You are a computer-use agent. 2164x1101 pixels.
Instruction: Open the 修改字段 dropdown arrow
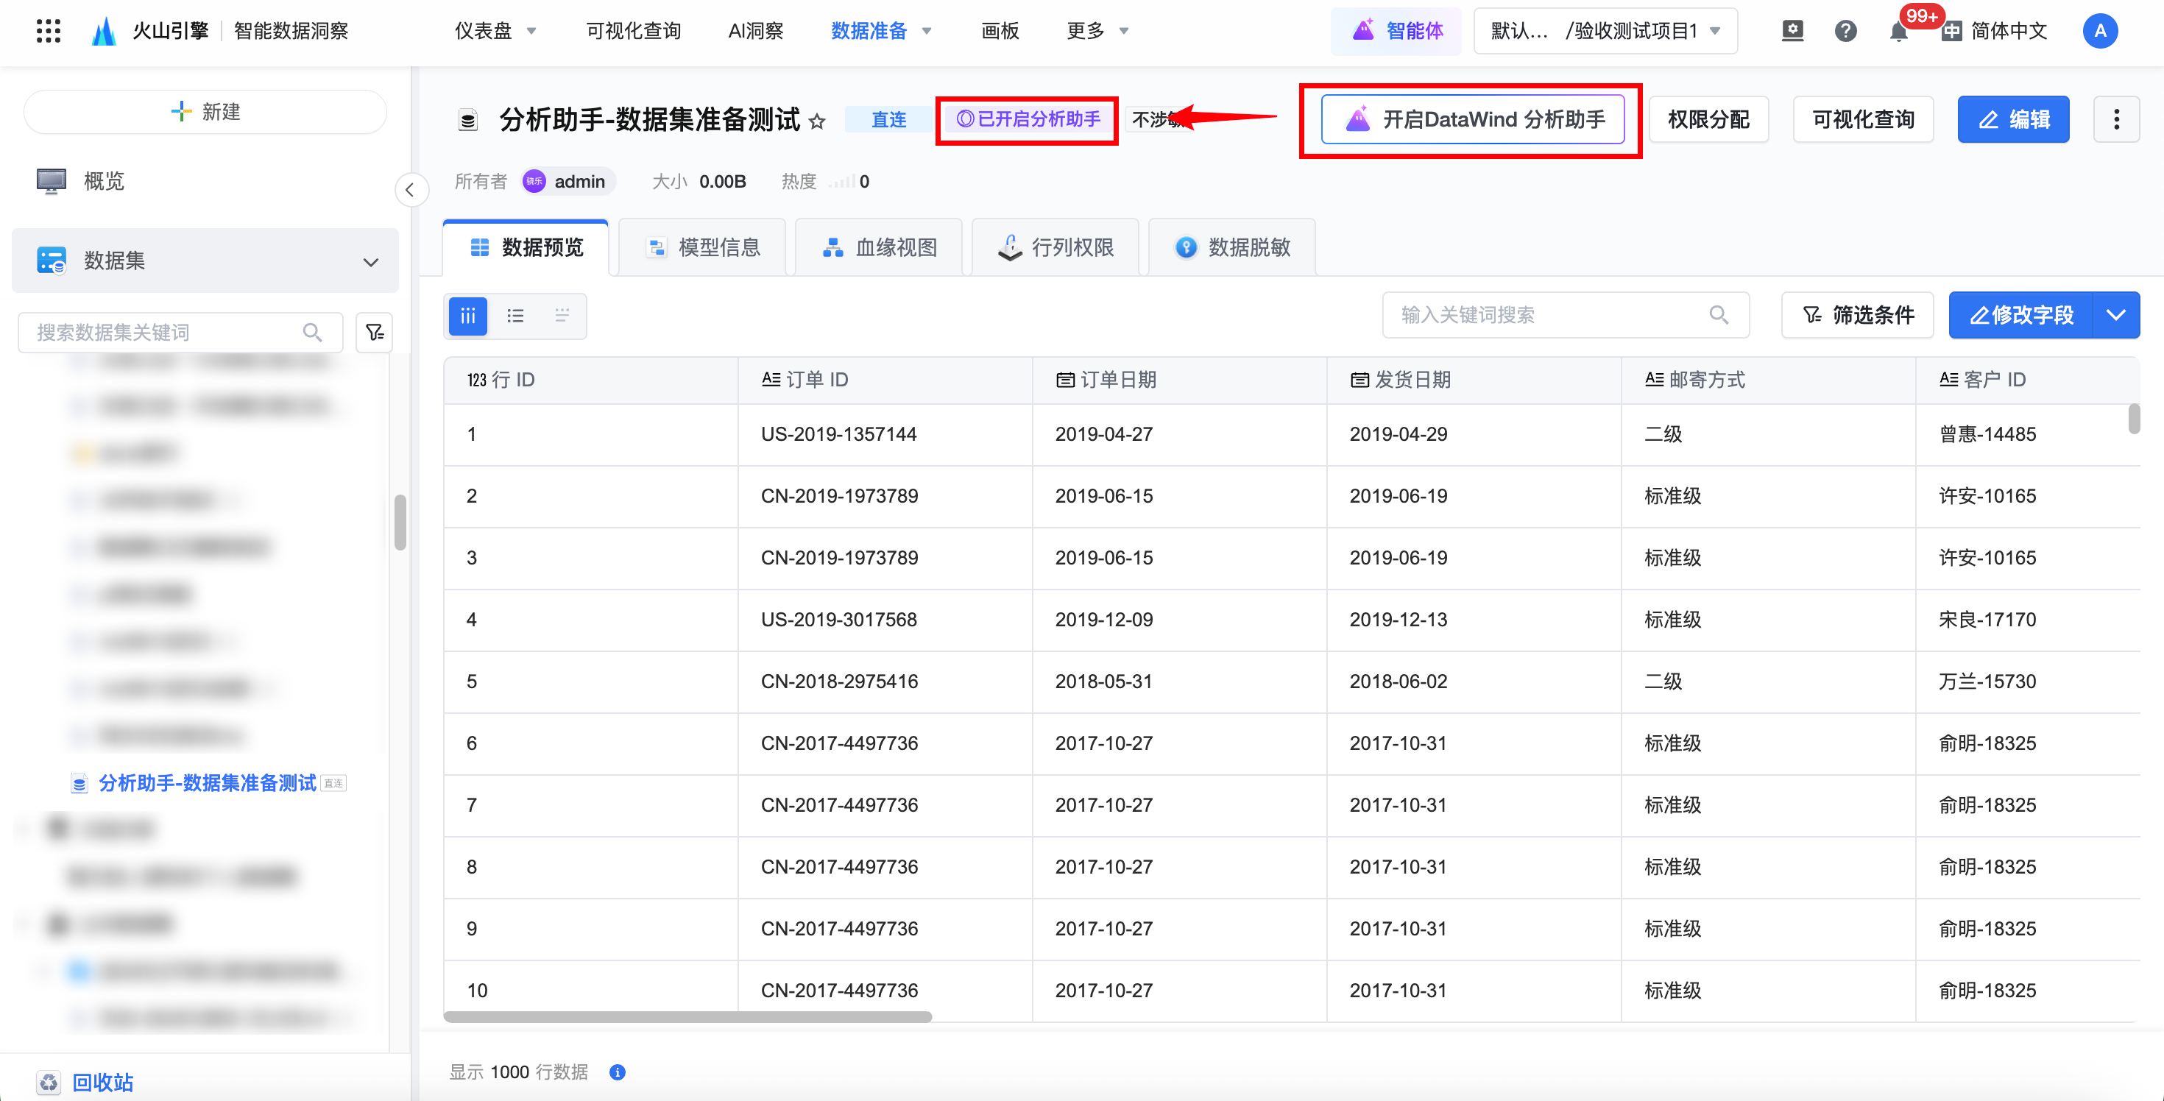(2115, 315)
